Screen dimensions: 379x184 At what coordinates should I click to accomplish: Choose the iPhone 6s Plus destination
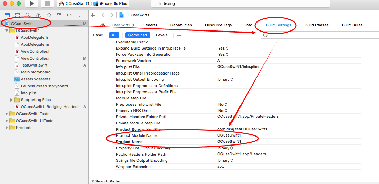click(110, 3)
